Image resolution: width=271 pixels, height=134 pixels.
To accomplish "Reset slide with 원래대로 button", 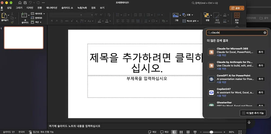I will pyautogui.click(x=37, y=18).
